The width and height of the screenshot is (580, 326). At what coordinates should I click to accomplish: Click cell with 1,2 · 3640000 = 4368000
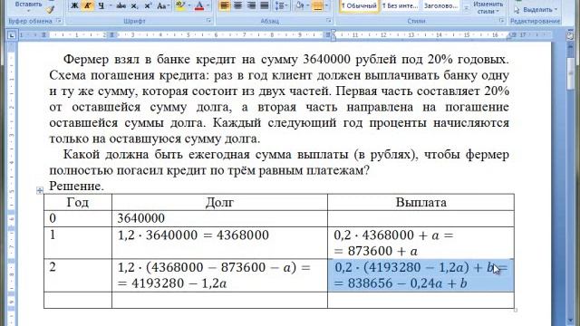[x=219, y=243]
